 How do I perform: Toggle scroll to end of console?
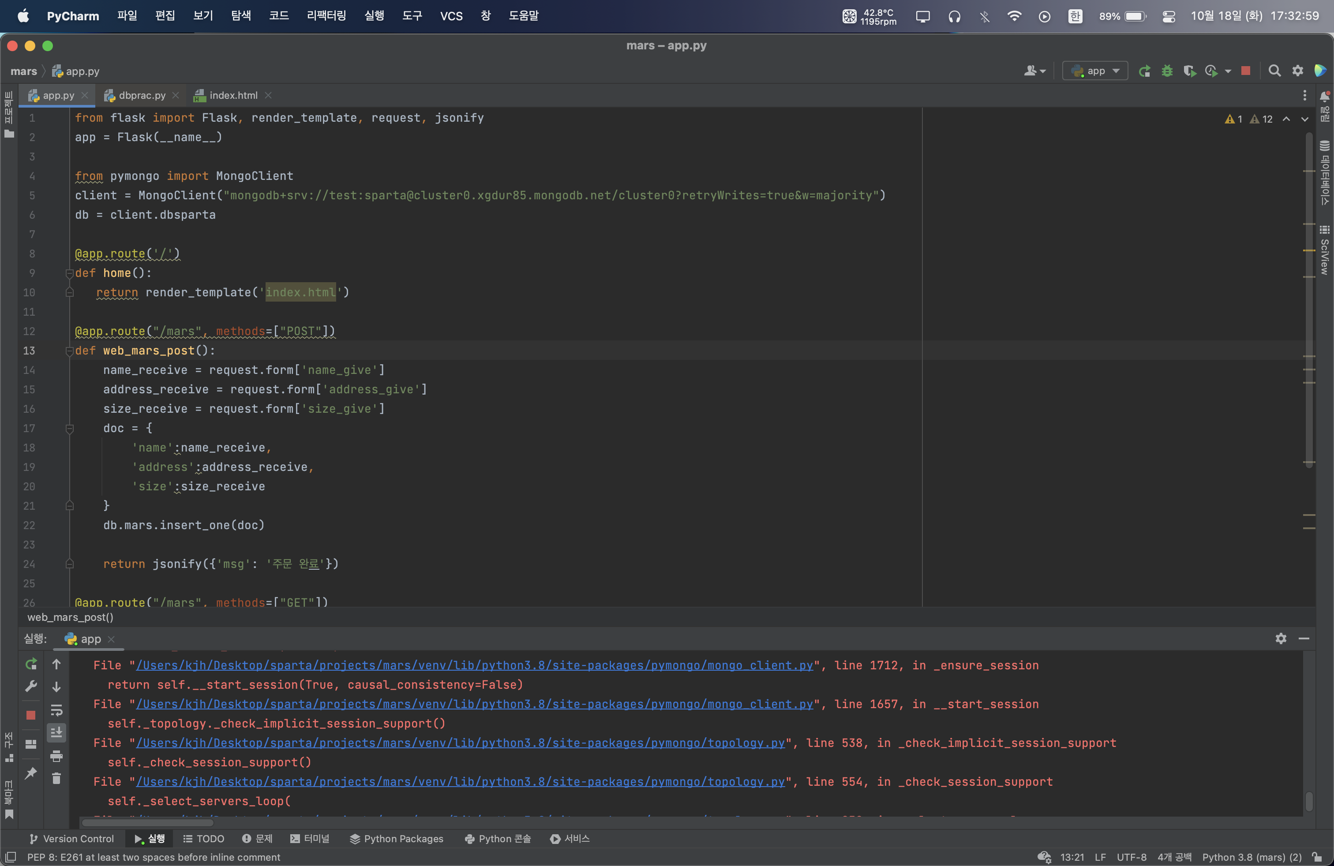[x=56, y=733]
